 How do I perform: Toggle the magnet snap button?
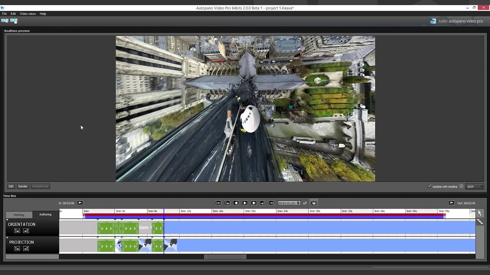(314, 203)
